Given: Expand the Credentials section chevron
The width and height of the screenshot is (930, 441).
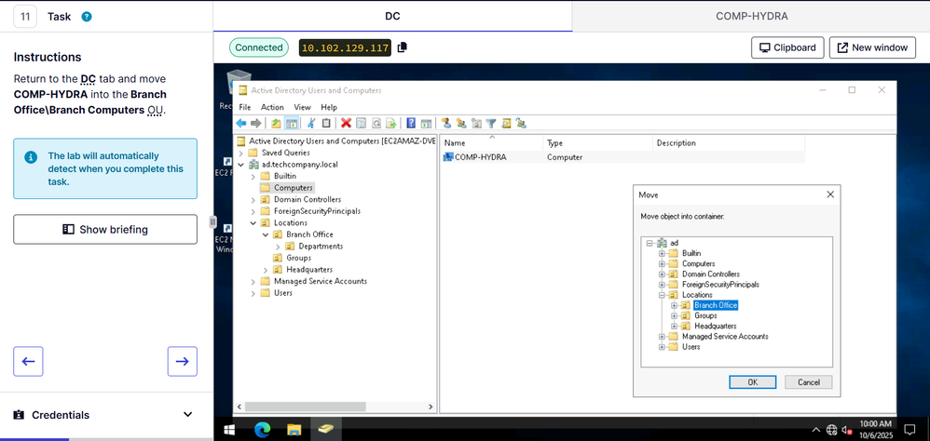Looking at the screenshot, I should coord(187,415).
